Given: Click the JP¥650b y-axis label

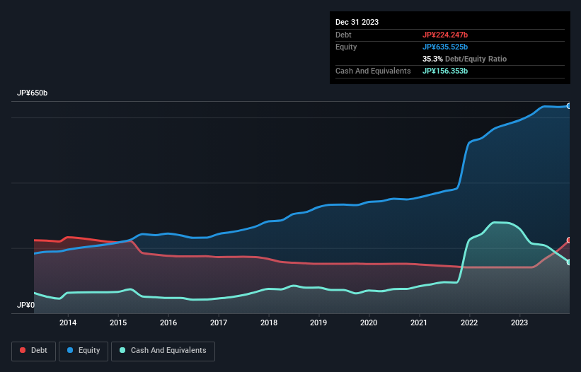Looking at the screenshot, I should click(33, 93).
